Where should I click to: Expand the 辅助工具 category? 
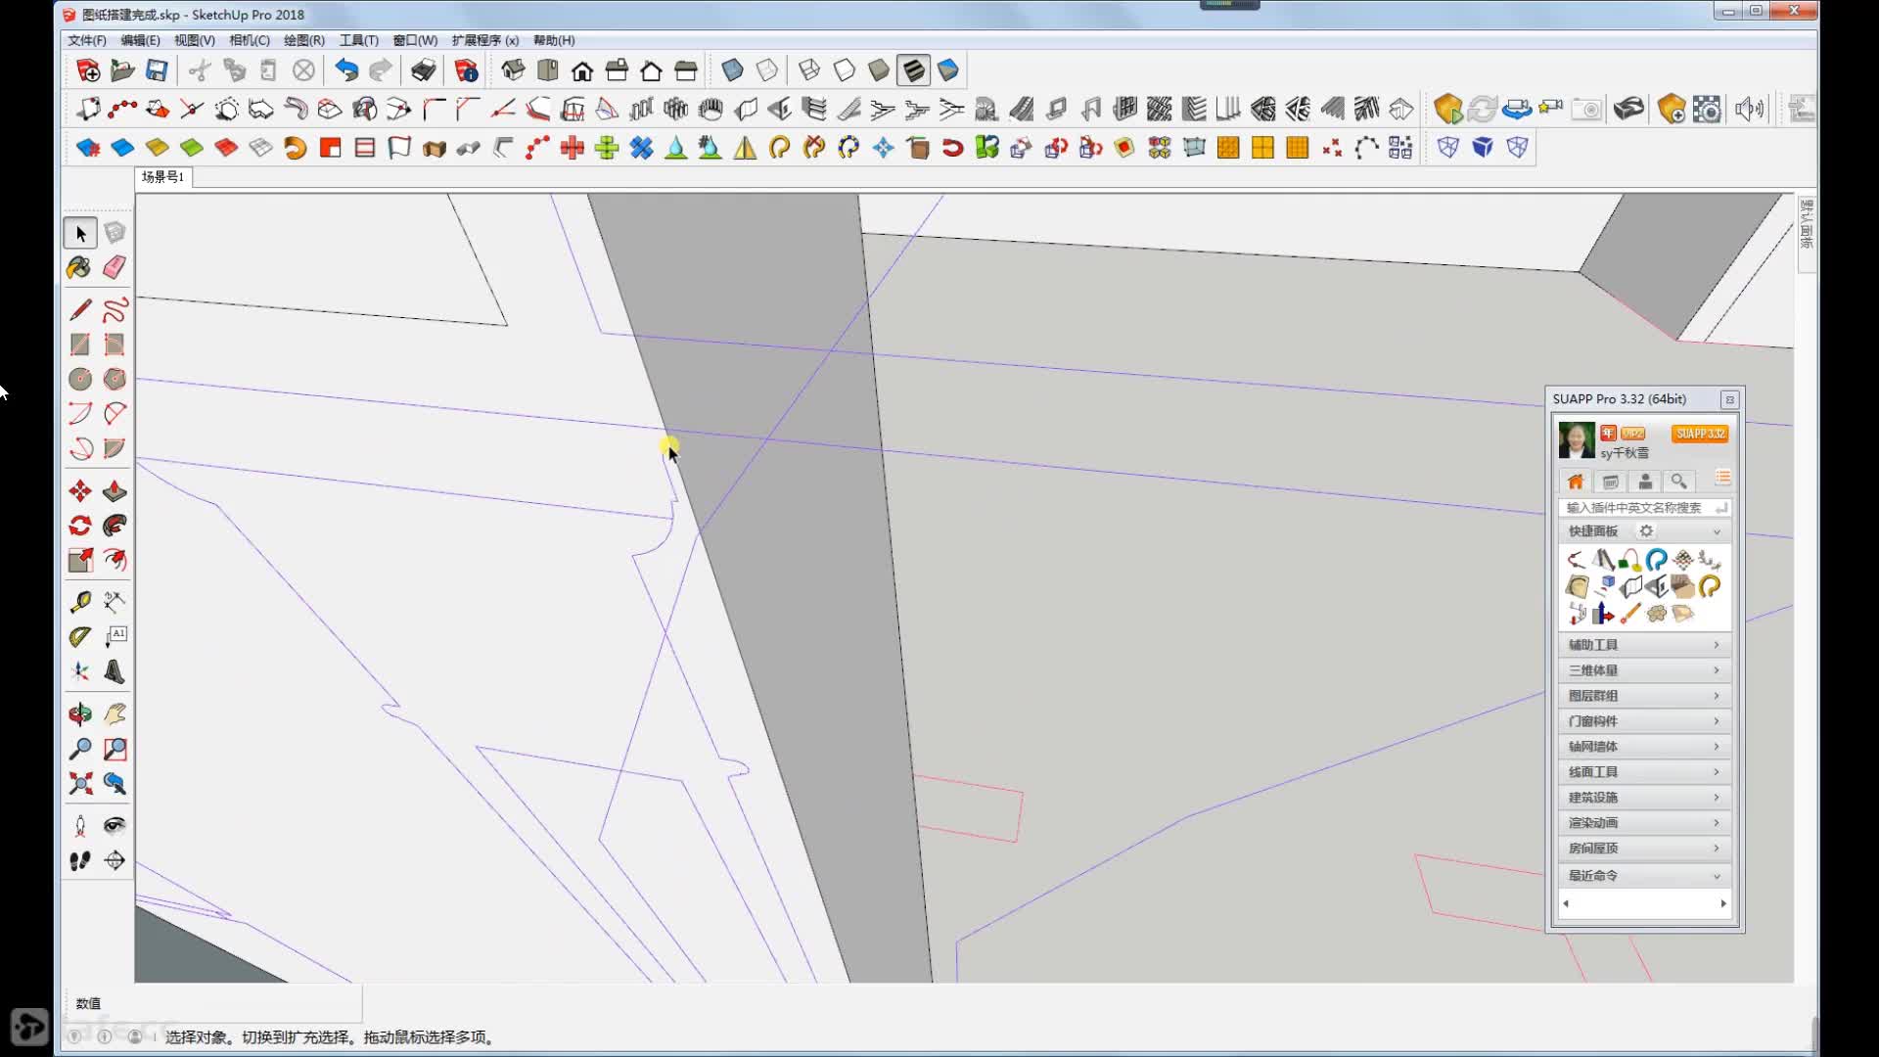point(1644,645)
